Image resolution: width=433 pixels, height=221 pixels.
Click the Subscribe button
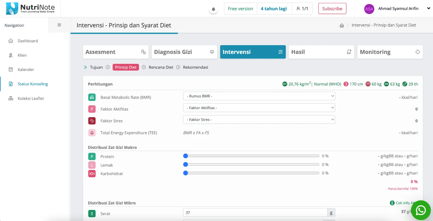[332, 9]
